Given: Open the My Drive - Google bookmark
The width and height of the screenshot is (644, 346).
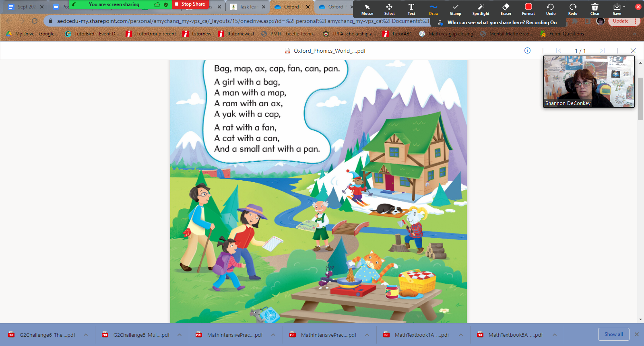Looking at the screenshot, I should click(x=32, y=34).
